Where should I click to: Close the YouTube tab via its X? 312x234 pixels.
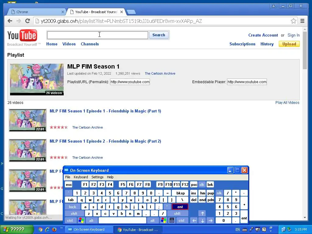tap(121, 12)
